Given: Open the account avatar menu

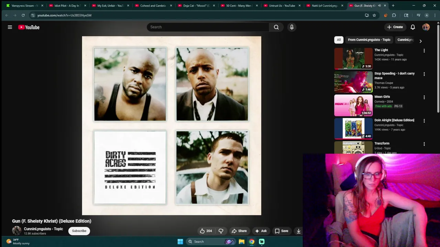Looking at the screenshot, I should coord(426,27).
